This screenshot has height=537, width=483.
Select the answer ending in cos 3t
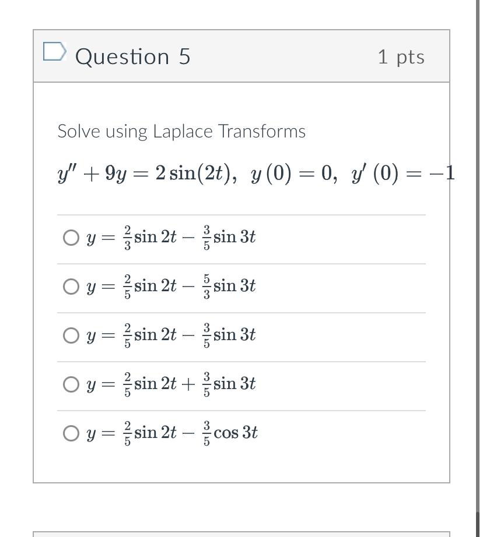pos(72,433)
